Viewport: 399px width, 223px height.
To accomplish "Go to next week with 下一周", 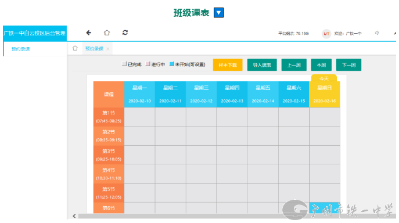I will 348,65.
